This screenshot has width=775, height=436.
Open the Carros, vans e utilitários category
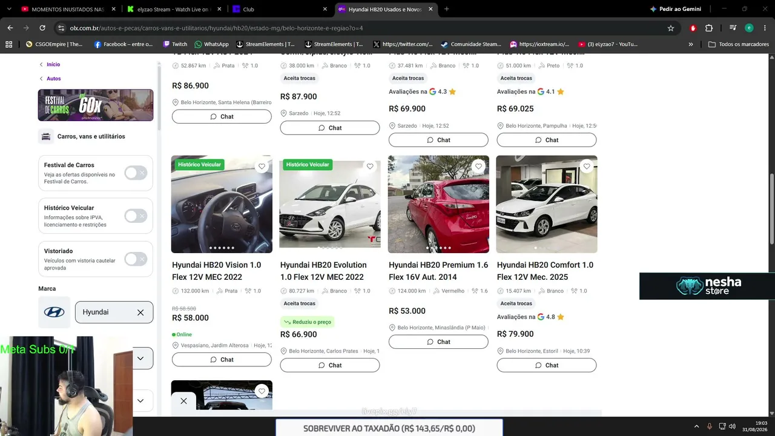[x=91, y=136]
